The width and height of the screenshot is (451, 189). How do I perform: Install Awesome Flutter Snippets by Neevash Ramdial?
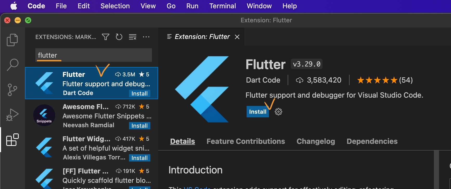(139, 126)
